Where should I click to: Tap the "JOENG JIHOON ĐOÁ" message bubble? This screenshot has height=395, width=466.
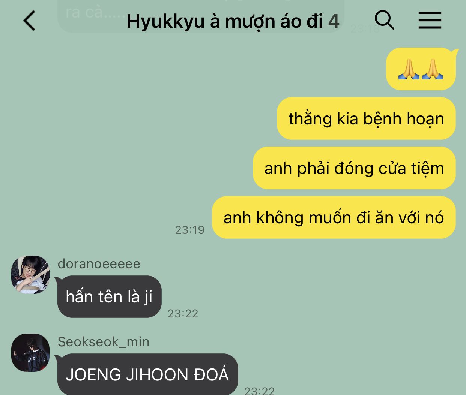[147, 374]
